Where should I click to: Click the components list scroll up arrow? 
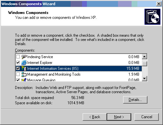coord(145,56)
